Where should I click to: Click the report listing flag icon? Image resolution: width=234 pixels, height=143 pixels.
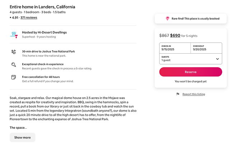point(178,94)
